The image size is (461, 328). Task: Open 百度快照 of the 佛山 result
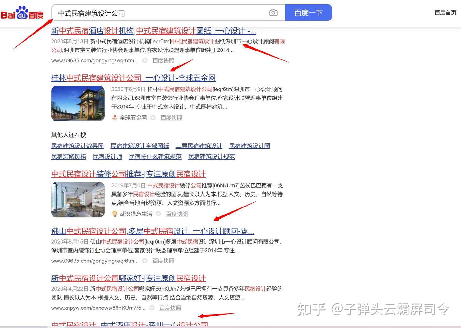point(163,261)
